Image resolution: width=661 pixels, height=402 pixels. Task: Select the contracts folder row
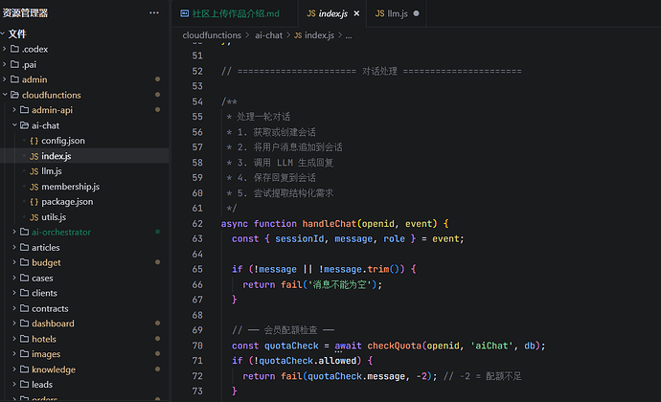[84, 308]
